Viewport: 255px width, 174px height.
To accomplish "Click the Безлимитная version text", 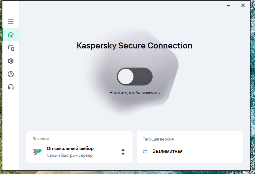I will 167,151.
